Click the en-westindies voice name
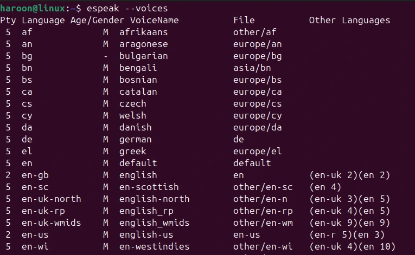This screenshot has height=255, width=415. click(x=155, y=247)
